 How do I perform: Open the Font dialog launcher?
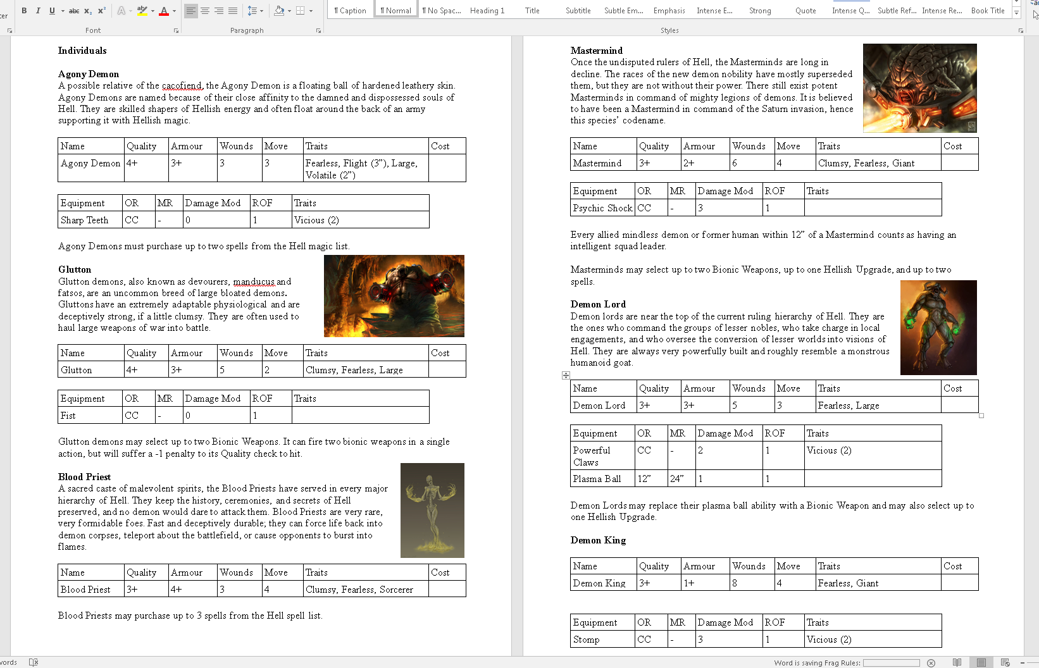tap(176, 30)
